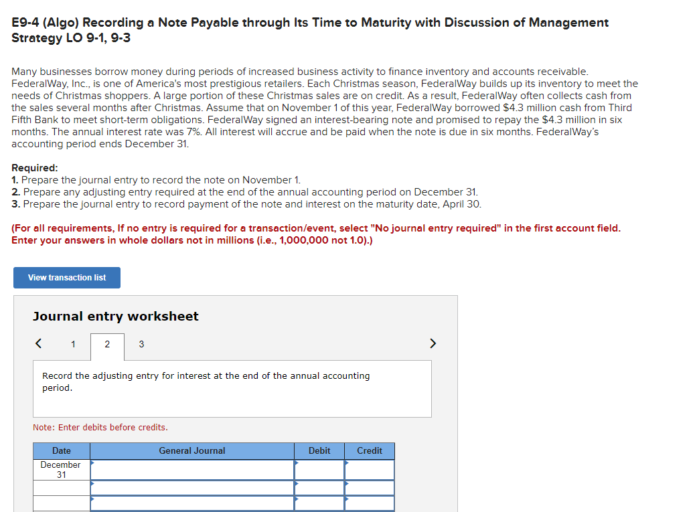Click the General Journal column header
This screenshot has height=512, width=697.
[x=191, y=450]
